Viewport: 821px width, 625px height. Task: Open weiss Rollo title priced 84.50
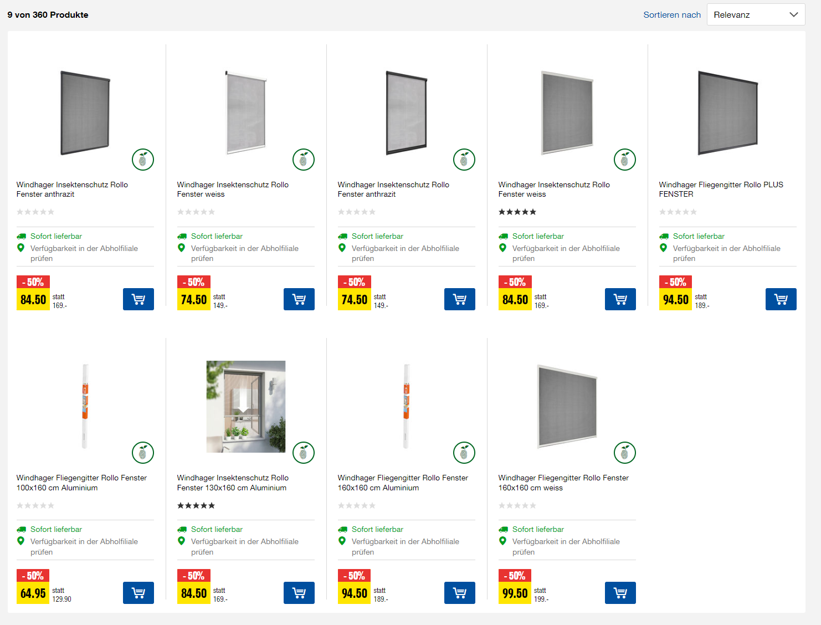554,189
